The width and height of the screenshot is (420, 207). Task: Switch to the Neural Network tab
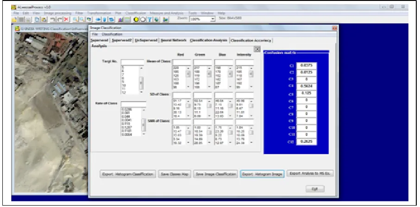173,40
